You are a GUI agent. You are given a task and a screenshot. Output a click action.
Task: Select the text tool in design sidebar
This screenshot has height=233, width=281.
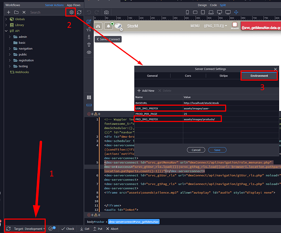pos(89,29)
